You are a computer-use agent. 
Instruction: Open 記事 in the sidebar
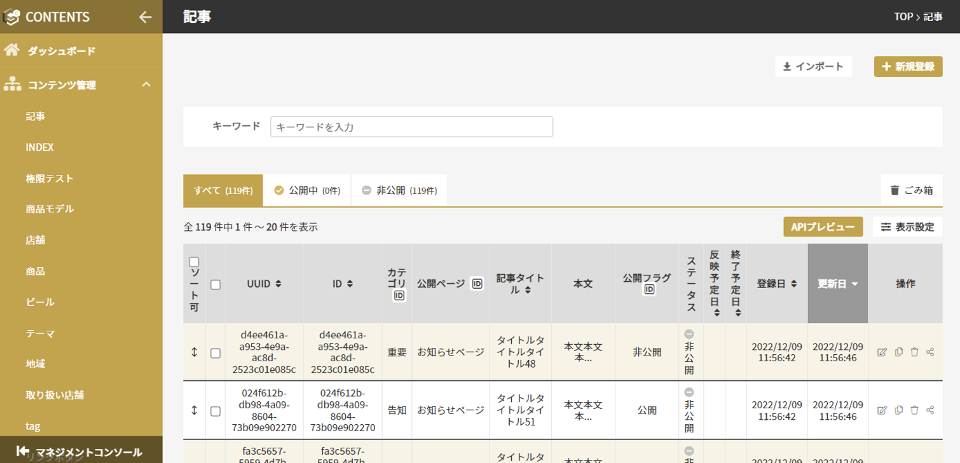click(x=36, y=116)
